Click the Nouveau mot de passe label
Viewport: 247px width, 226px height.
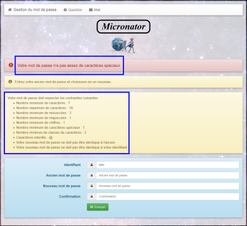coord(62,186)
